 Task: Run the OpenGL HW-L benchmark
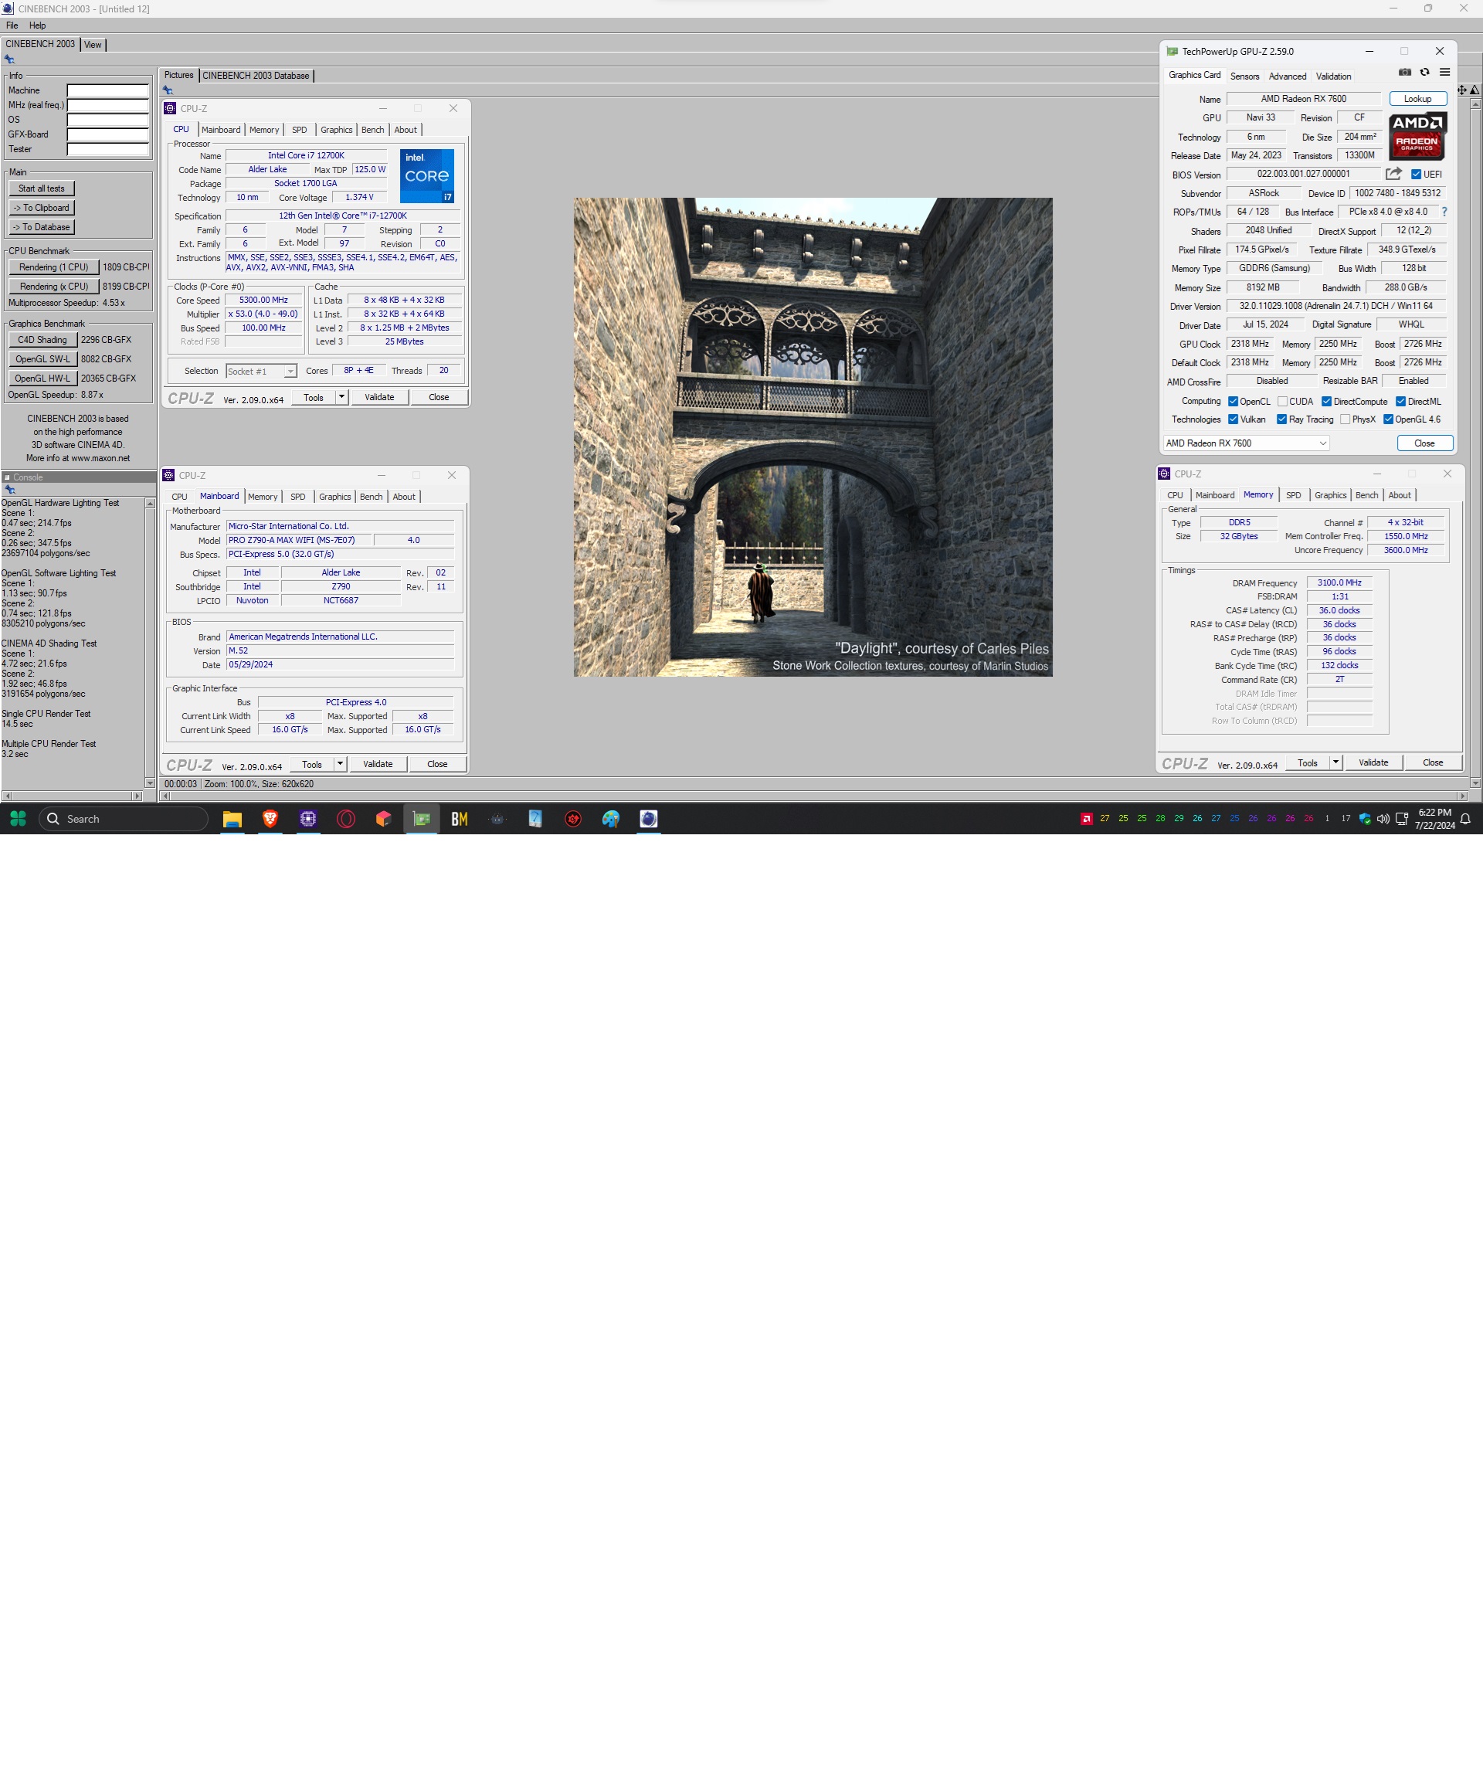click(42, 379)
